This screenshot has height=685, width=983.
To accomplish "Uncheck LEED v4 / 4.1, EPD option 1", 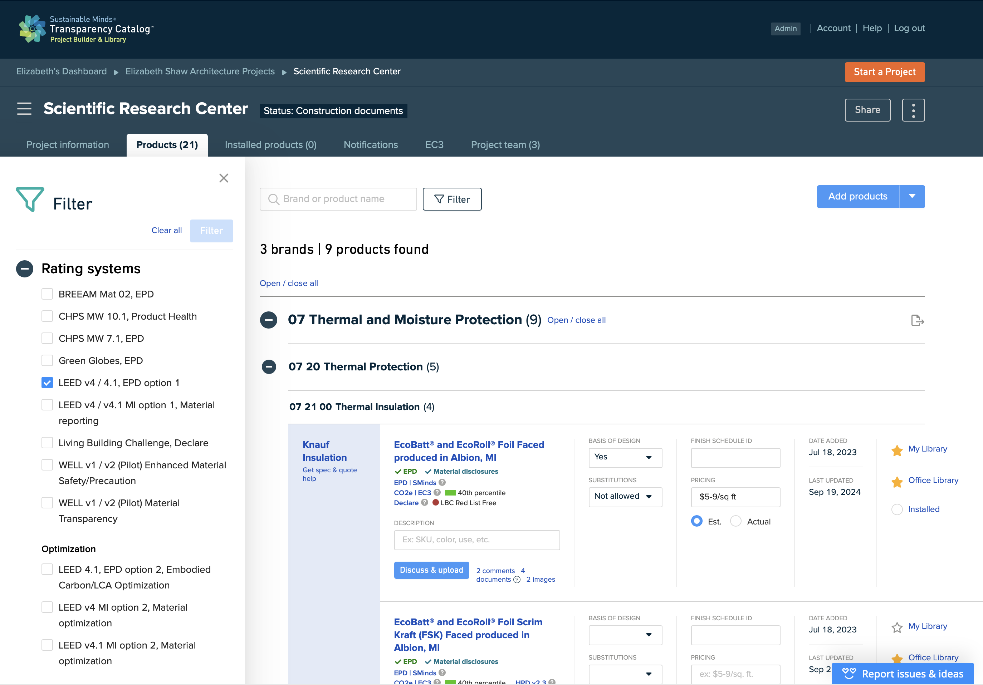I will [47, 383].
